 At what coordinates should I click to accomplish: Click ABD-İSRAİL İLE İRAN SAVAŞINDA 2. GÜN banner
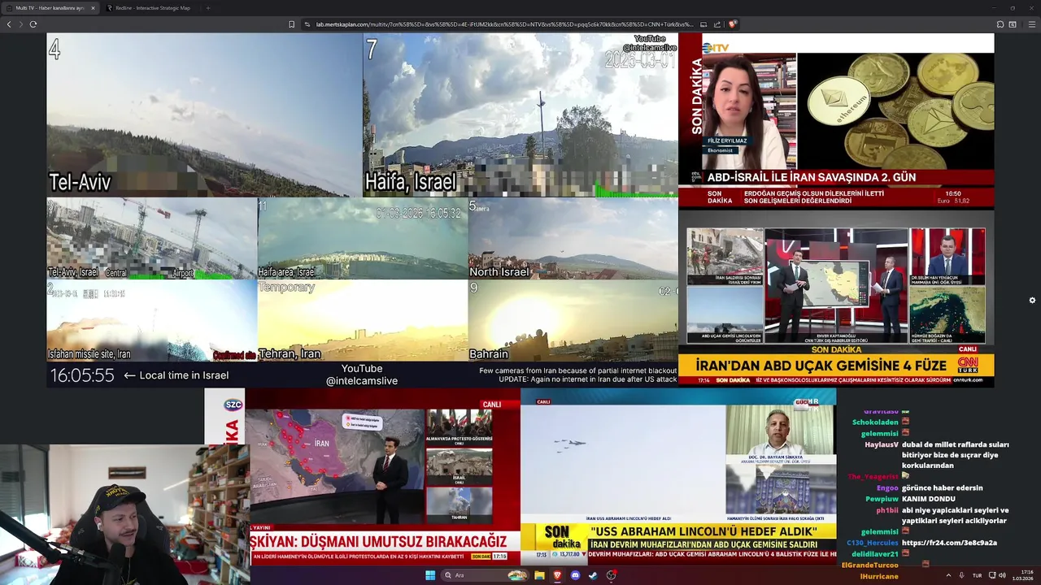[812, 177]
